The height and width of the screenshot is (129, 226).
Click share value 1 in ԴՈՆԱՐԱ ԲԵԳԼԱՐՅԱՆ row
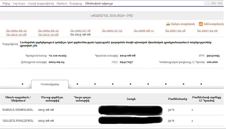point(192,121)
